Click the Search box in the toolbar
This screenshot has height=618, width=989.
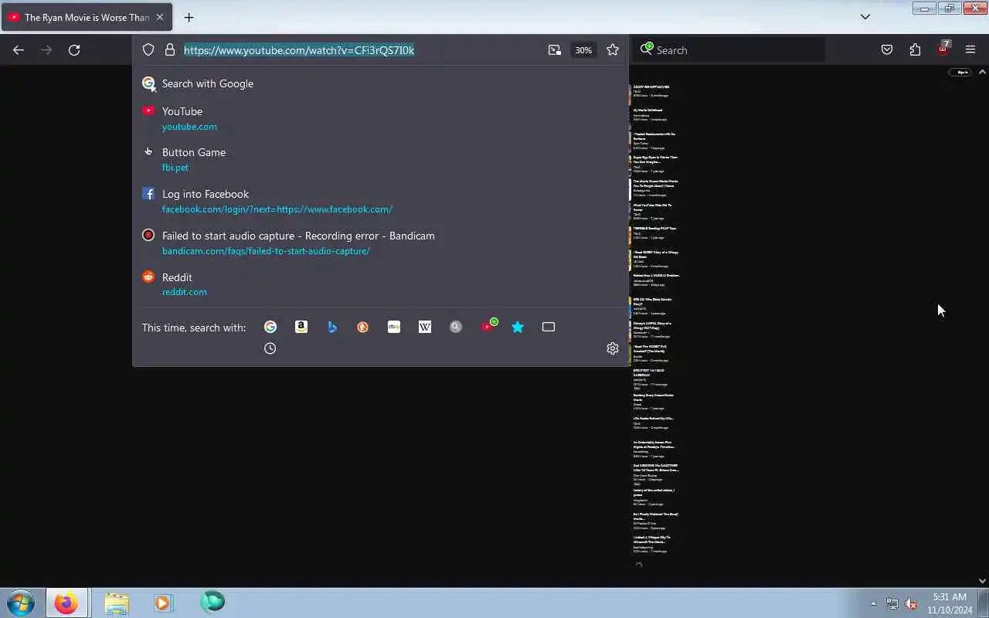click(730, 50)
